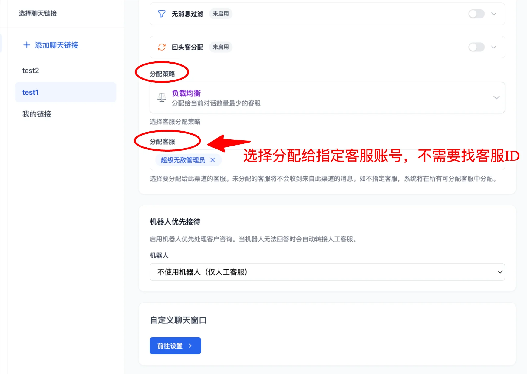This screenshot has width=527, height=374.
Task: Click the balance scale icon in the 负载均衡 selector
Action: [161, 97]
